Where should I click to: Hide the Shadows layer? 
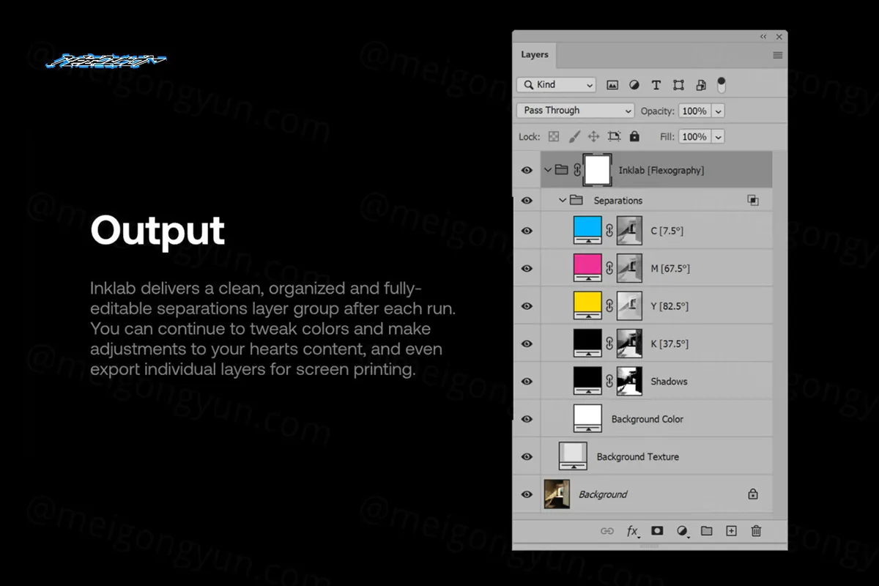coord(527,382)
